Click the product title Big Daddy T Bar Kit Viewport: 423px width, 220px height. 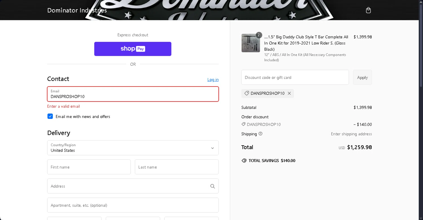pyautogui.click(x=306, y=43)
